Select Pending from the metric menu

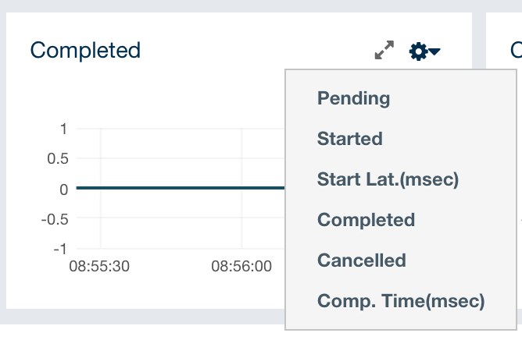[x=353, y=98]
